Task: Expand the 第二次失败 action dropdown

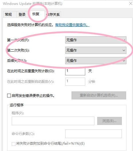Action: (x=96, y=50)
